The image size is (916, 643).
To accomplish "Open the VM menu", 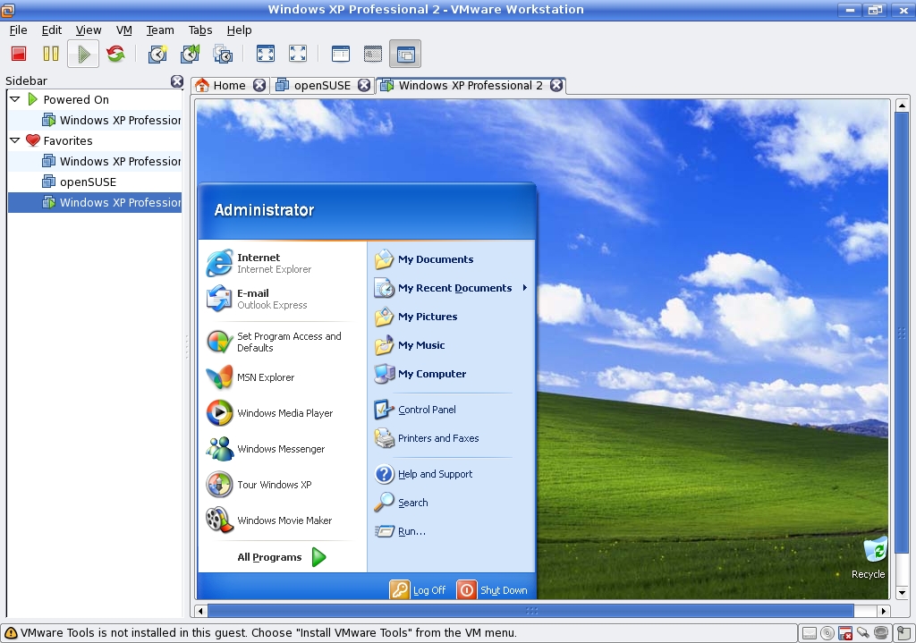I will [124, 30].
